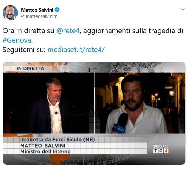
Task: Open Matteo Salvini's profile avatar
Action: (10, 13)
